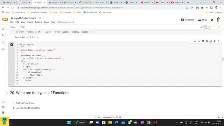Collapse the Colab header with chevron
224x126 pixels.
click(219, 27)
